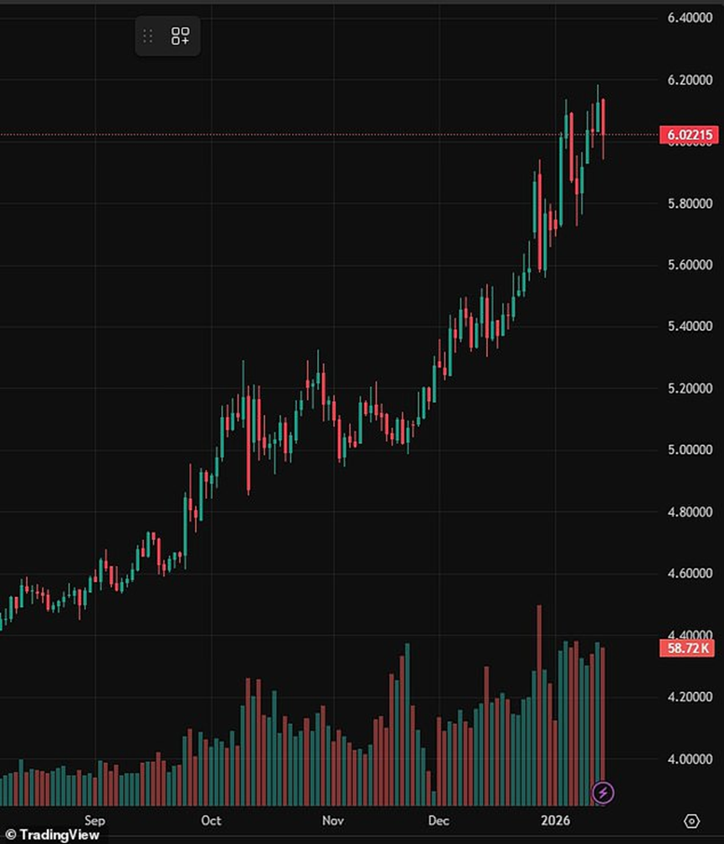Click the Sep label on time axis

[x=95, y=821]
